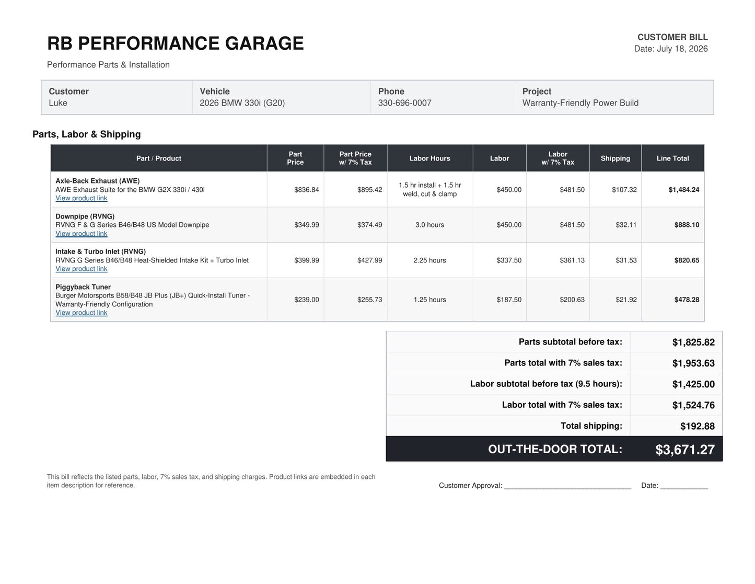Select labor subtotal value $1,425.00

[693, 384]
